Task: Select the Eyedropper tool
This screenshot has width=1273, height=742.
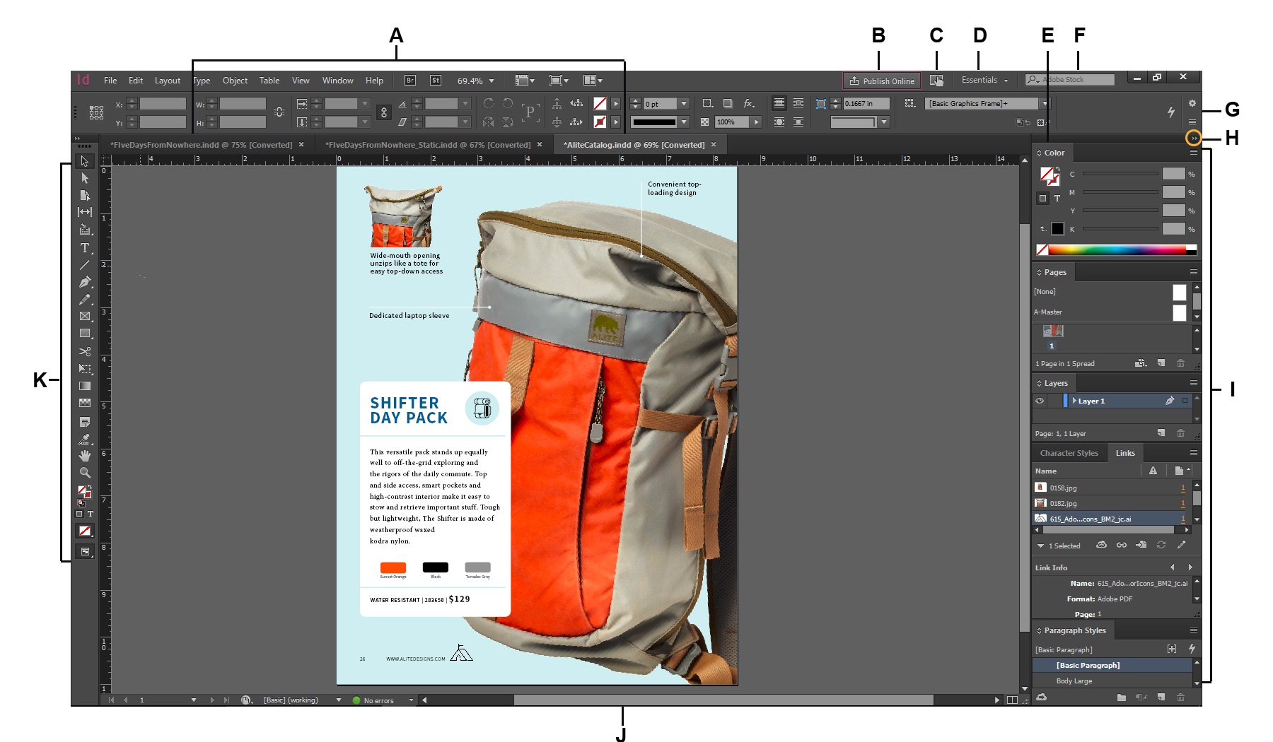Action: point(85,439)
